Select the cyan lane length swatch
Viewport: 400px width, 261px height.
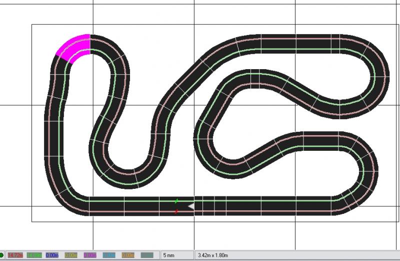click(109, 255)
